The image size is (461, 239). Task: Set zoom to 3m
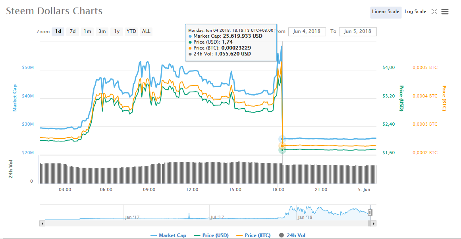(x=102, y=31)
